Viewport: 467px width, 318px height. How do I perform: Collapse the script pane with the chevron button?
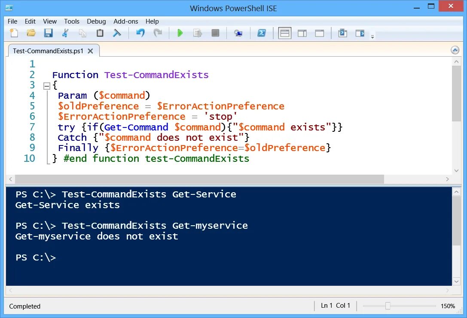click(455, 50)
